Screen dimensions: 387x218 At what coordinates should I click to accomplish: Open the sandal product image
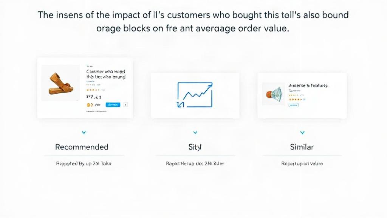(x=61, y=83)
